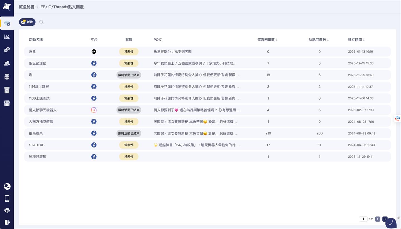Screen dimensions: 401x229
Task: Open the 聖誕節活動 row
Action: [x=38, y=63]
